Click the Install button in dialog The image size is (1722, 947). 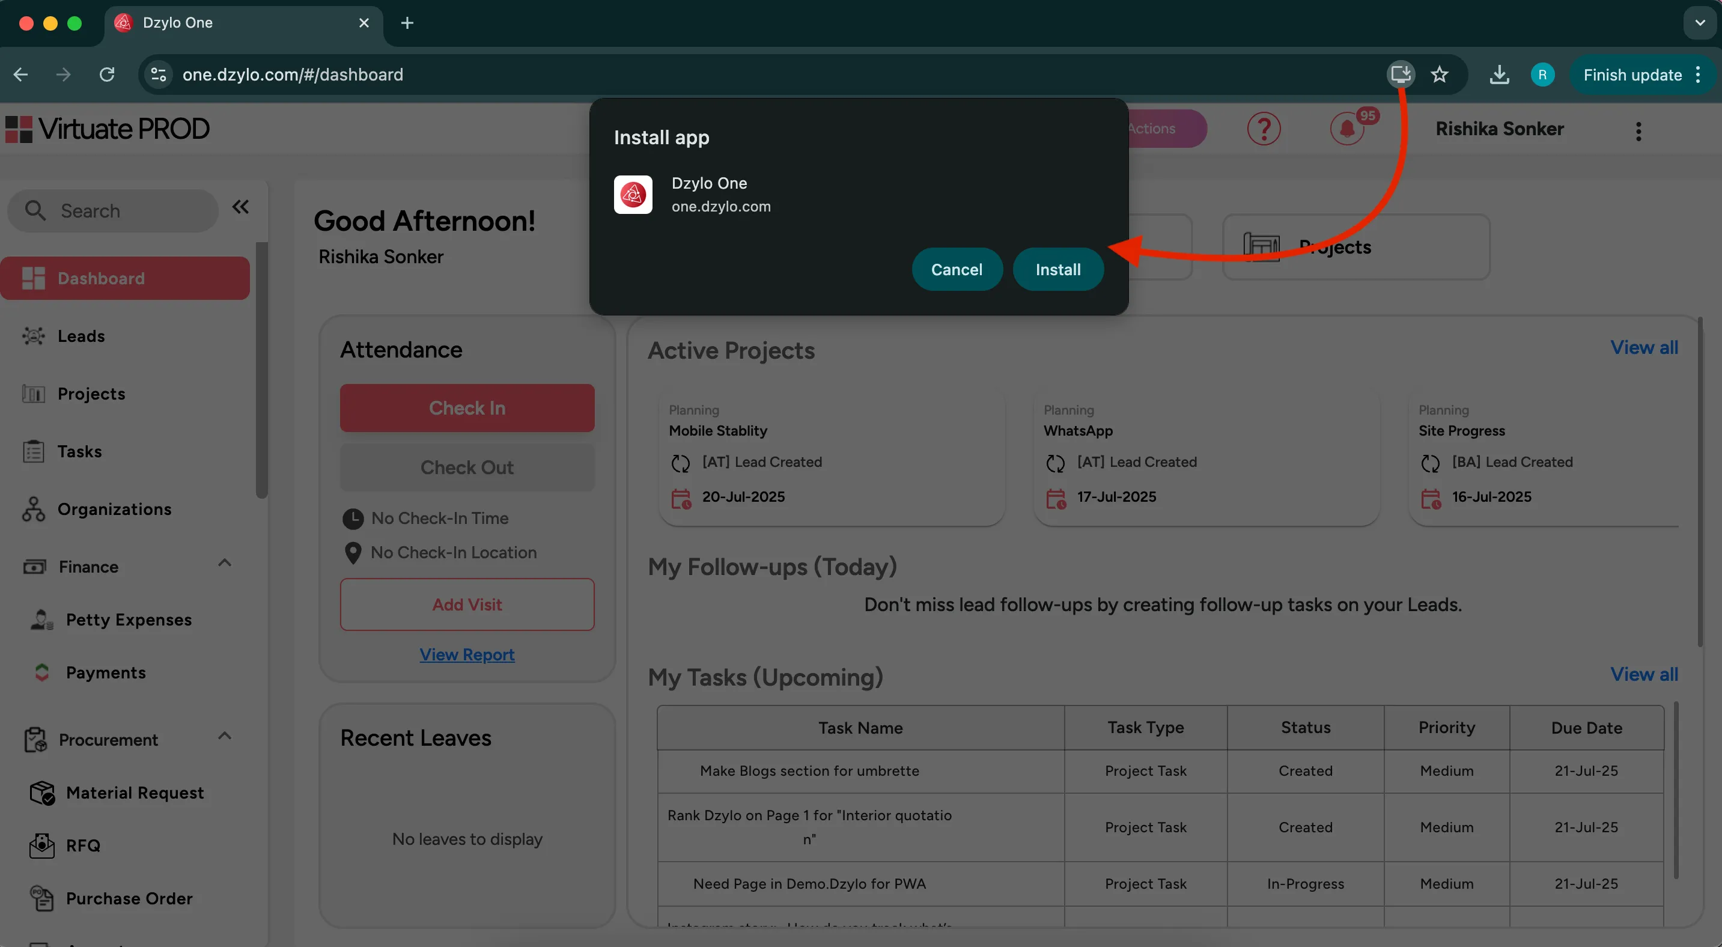pos(1057,269)
